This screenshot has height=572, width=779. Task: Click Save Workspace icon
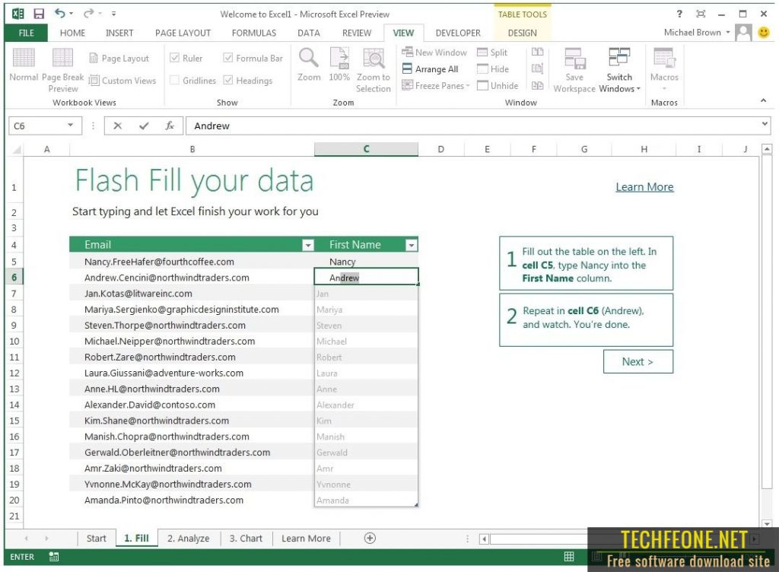point(574,70)
